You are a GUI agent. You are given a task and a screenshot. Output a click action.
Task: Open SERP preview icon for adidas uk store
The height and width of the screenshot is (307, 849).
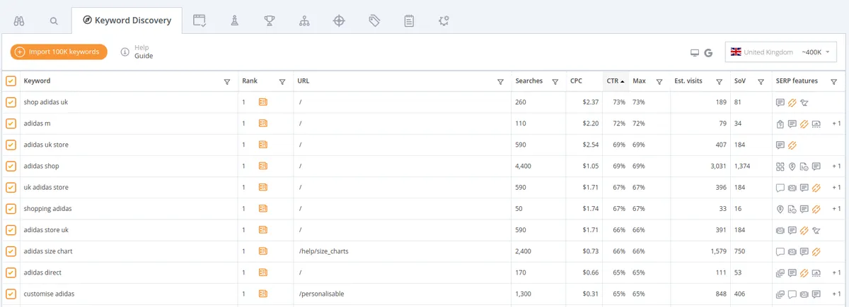263,145
